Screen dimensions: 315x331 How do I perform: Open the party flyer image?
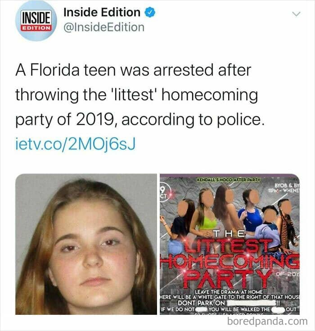click(229, 244)
